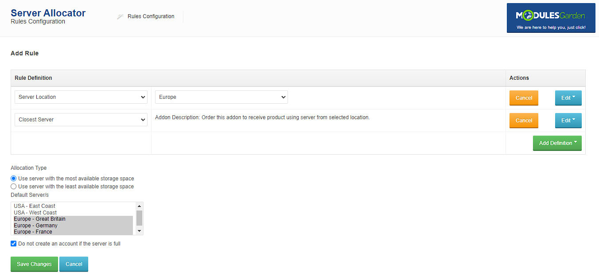Click the Default Servers list scrollbar thumb
The image size is (599, 277).
coord(140,218)
